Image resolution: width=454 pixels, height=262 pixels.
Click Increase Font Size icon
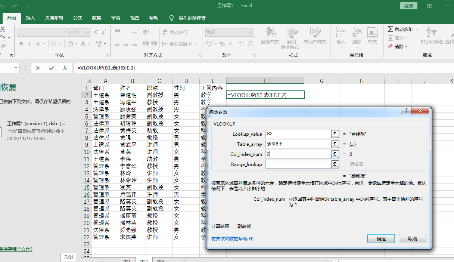pos(96,33)
